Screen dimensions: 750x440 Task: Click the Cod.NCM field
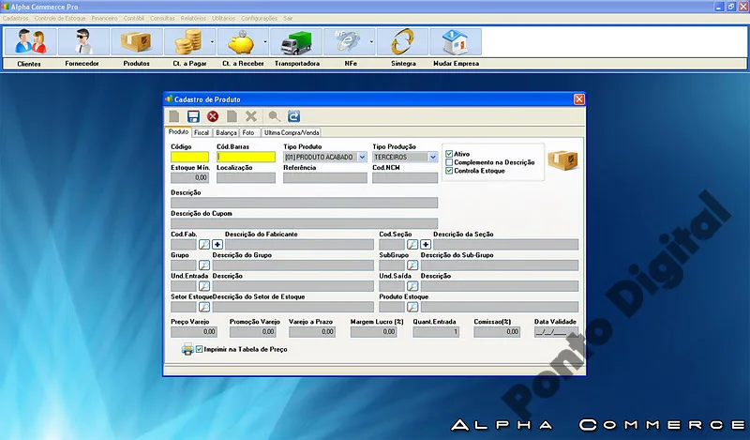pyautogui.click(x=405, y=177)
